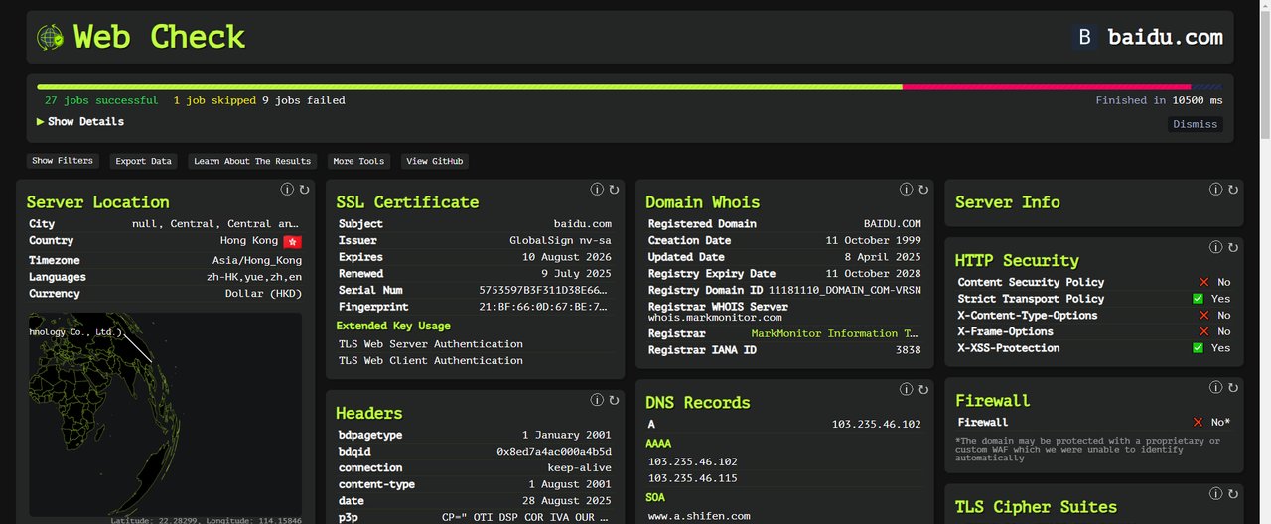The image size is (1271, 524).
Task: Open info icon on HTTP Security card
Action: pos(1216,247)
